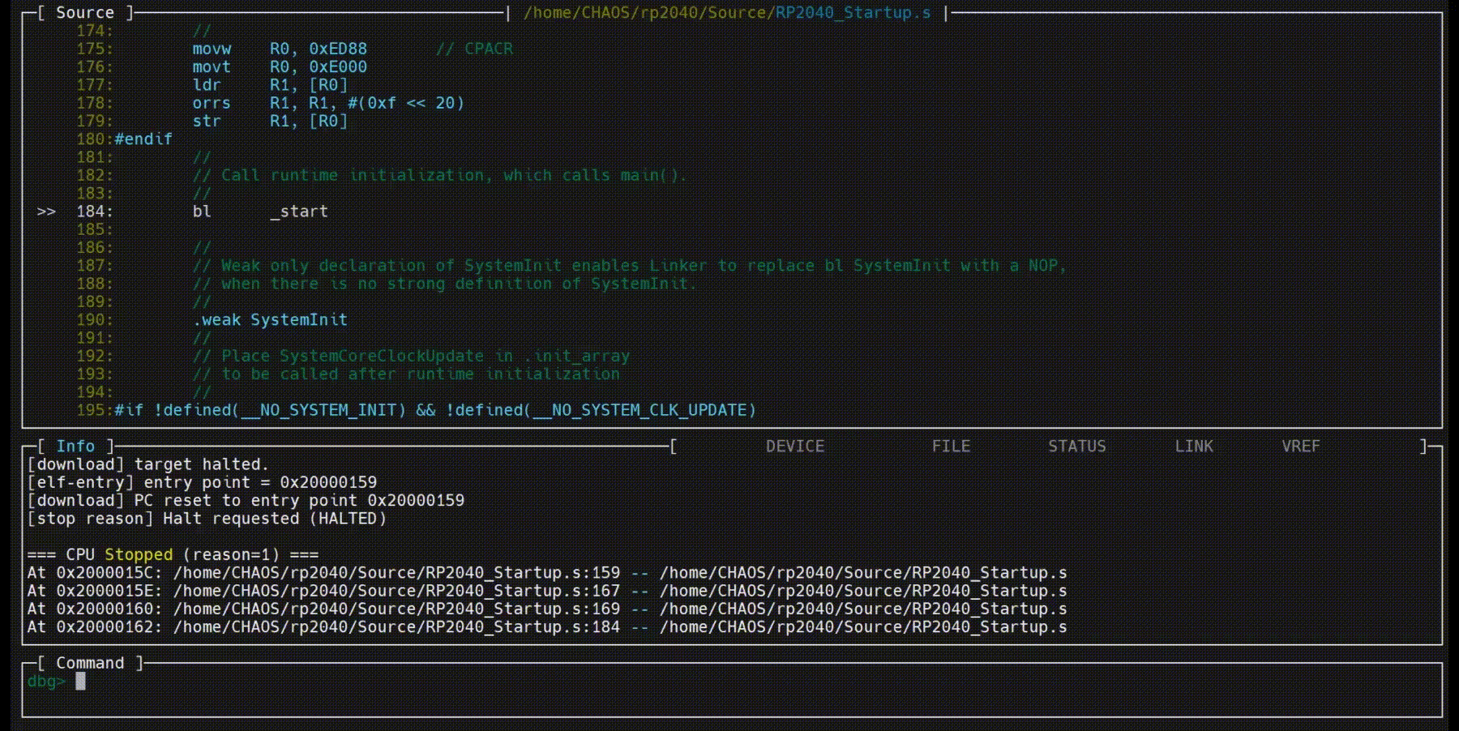Click the Command panel title
This screenshot has width=1459, height=731.
(x=89, y=663)
